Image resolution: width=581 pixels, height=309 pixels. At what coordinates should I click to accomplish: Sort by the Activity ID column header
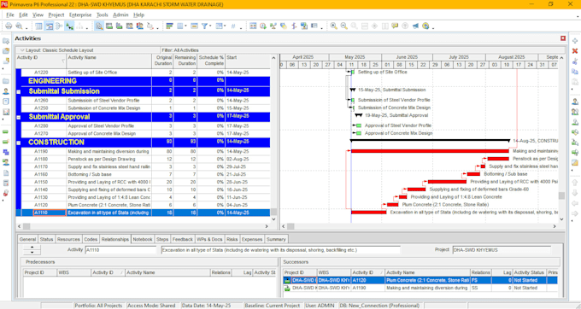41,61
